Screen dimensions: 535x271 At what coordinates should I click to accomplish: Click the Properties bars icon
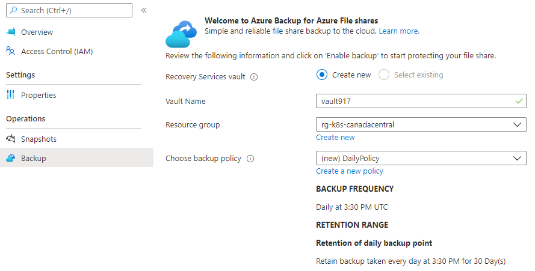pos(10,95)
